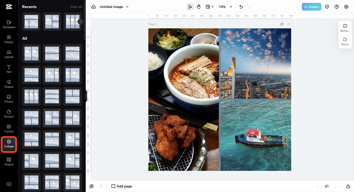
Task: Go to next page arrow
Action: [336, 186]
